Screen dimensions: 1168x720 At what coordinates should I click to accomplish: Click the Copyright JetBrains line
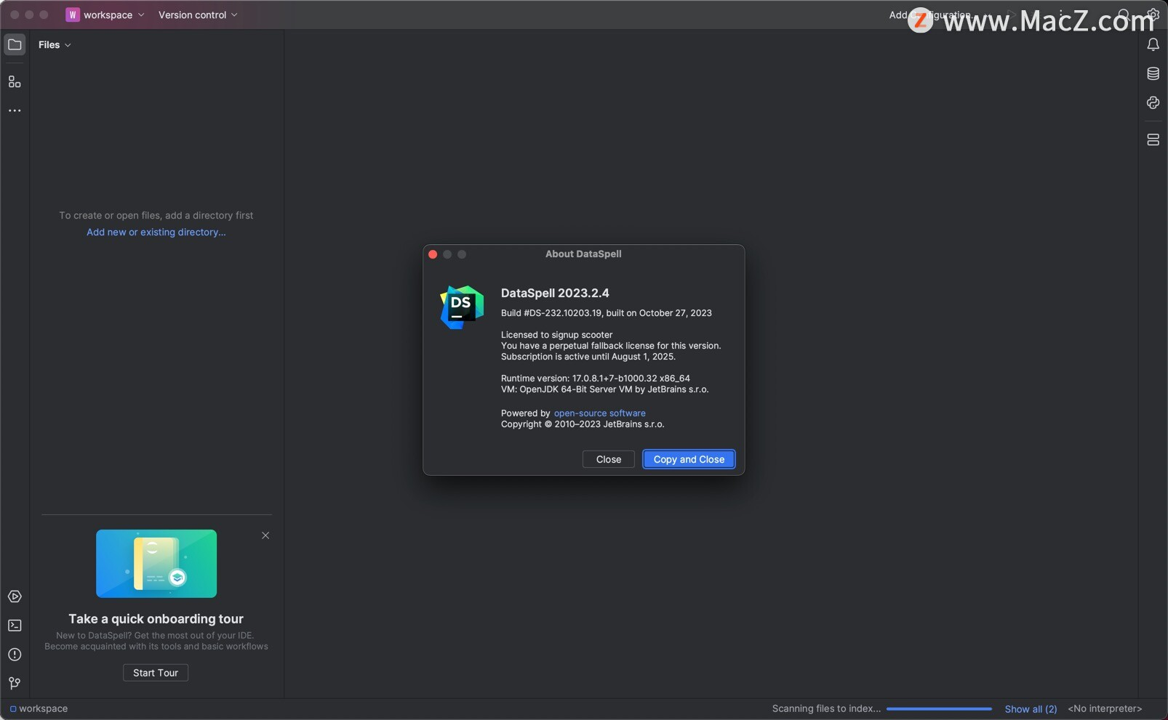[x=583, y=424]
